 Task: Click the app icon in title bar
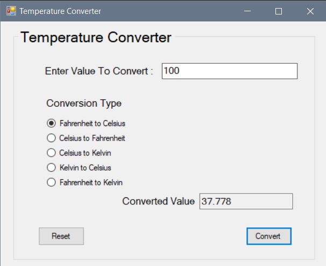point(11,11)
